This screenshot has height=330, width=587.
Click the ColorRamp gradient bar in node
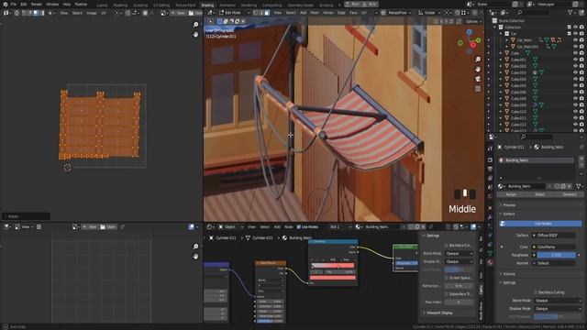click(x=333, y=265)
